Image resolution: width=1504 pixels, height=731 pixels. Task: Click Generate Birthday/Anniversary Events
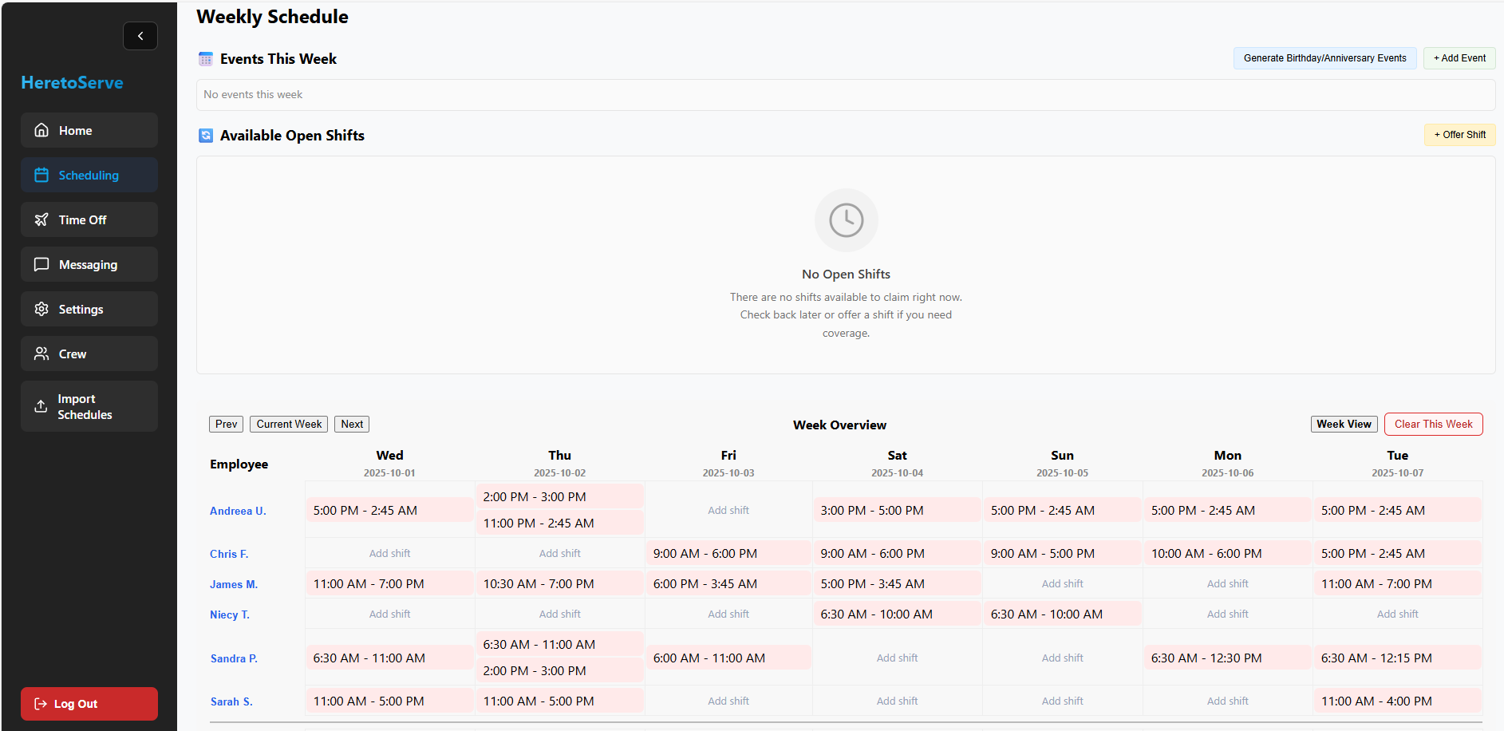click(1324, 57)
